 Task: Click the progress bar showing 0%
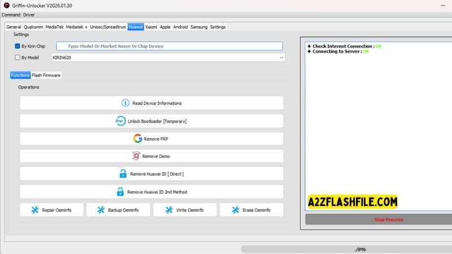click(x=346, y=249)
